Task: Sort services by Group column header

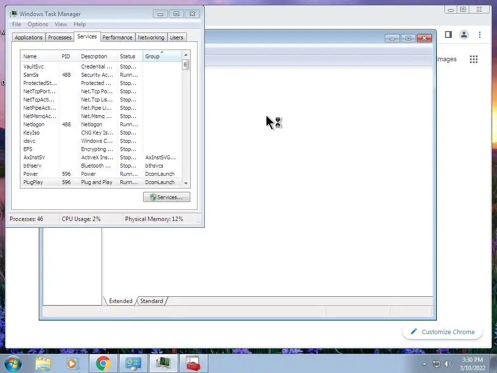Action: pos(162,56)
